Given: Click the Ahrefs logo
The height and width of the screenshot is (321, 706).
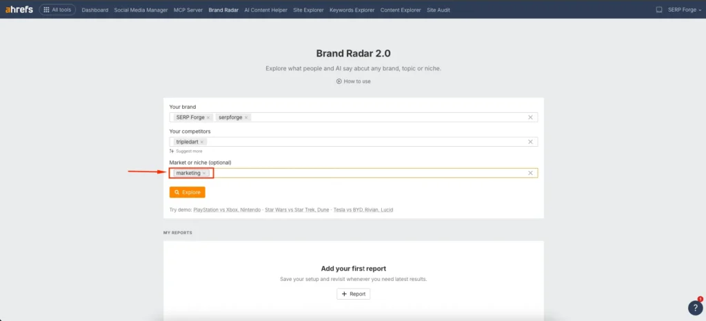Looking at the screenshot, I should click(x=19, y=10).
